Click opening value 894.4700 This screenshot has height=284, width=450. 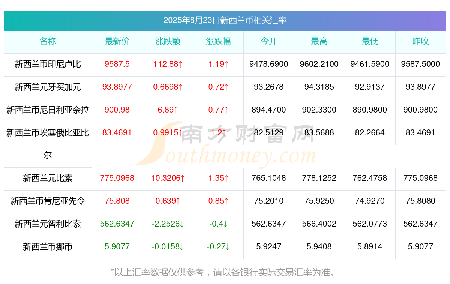pyautogui.click(x=269, y=110)
